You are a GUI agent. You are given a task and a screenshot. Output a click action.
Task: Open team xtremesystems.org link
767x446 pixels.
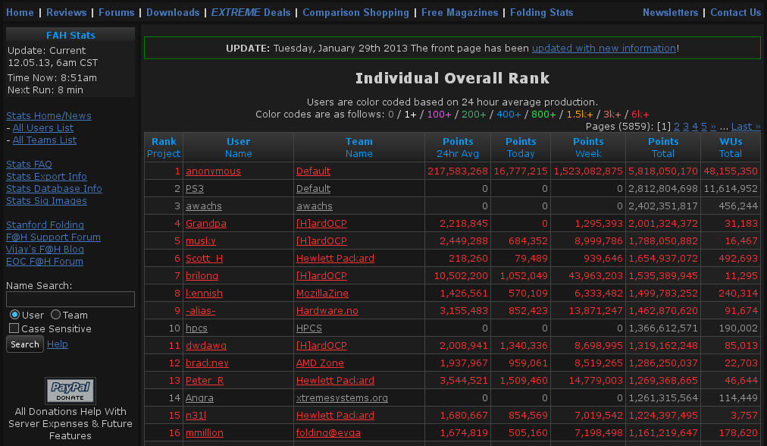(x=342, y=398)
